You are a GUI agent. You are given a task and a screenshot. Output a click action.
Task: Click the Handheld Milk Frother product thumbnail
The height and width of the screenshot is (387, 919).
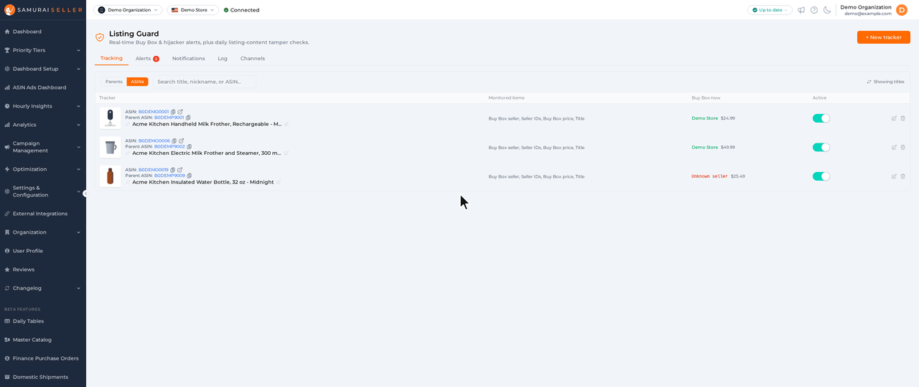(110, 118)
